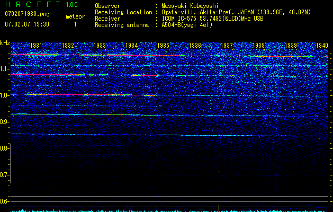The height and width of the screenshot is (212, 333).
Task: Click the 1940 time marker
Action: tap(322, 46)
